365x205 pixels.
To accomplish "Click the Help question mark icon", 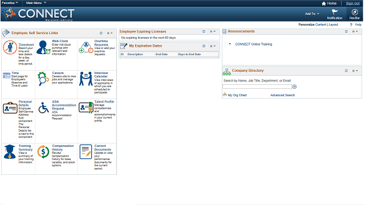I will [351, 24].
